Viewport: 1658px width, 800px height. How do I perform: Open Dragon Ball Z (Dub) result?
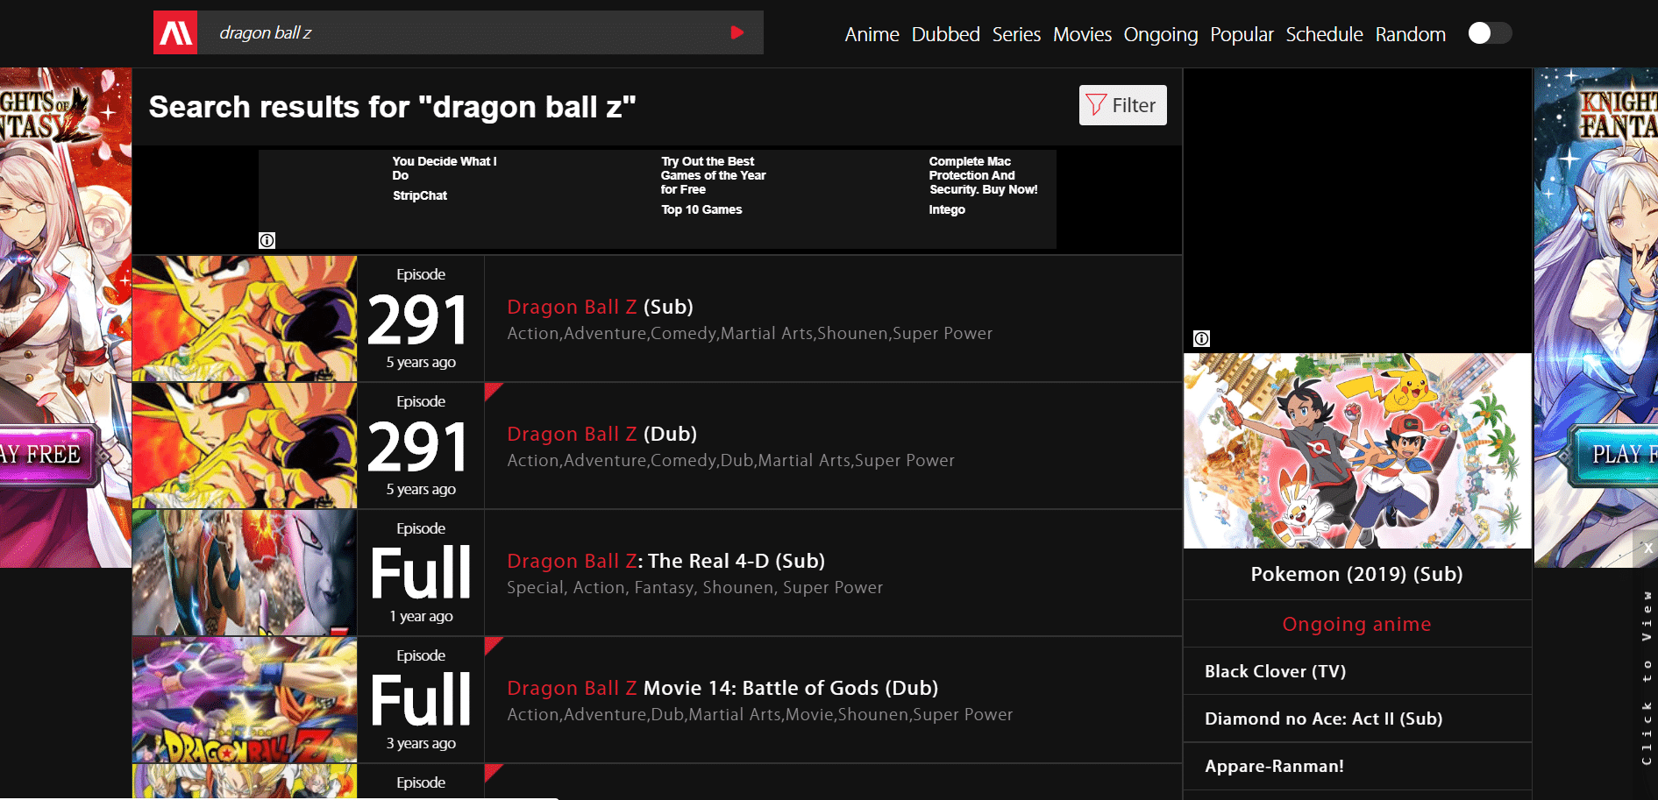point(601,434)
